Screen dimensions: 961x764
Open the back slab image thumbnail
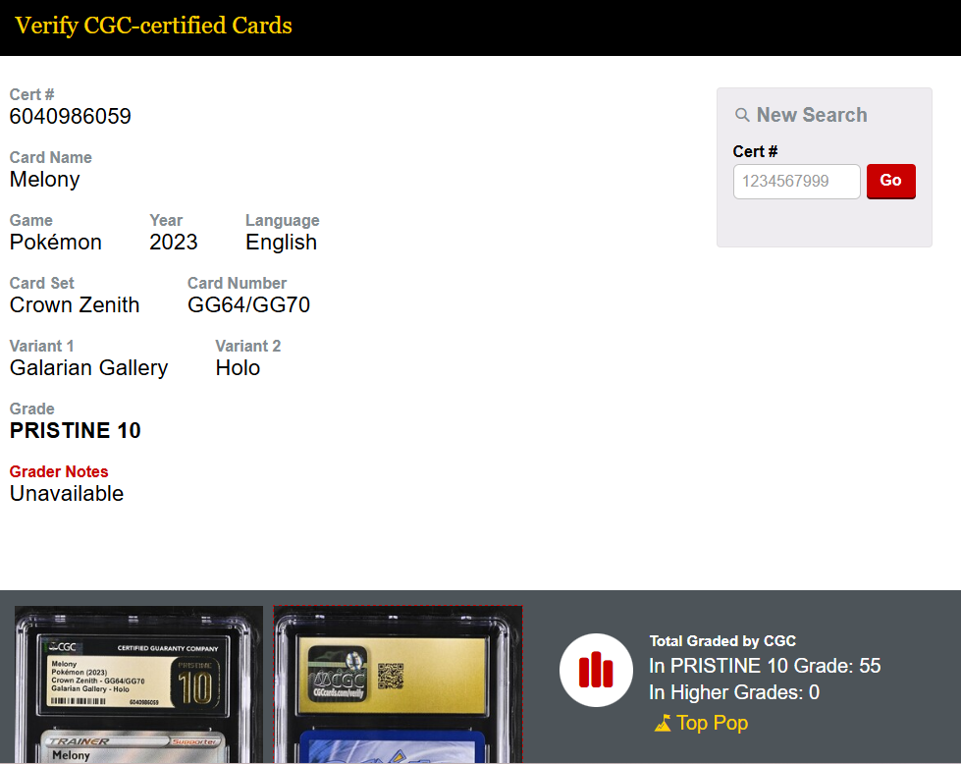point(398,684)
